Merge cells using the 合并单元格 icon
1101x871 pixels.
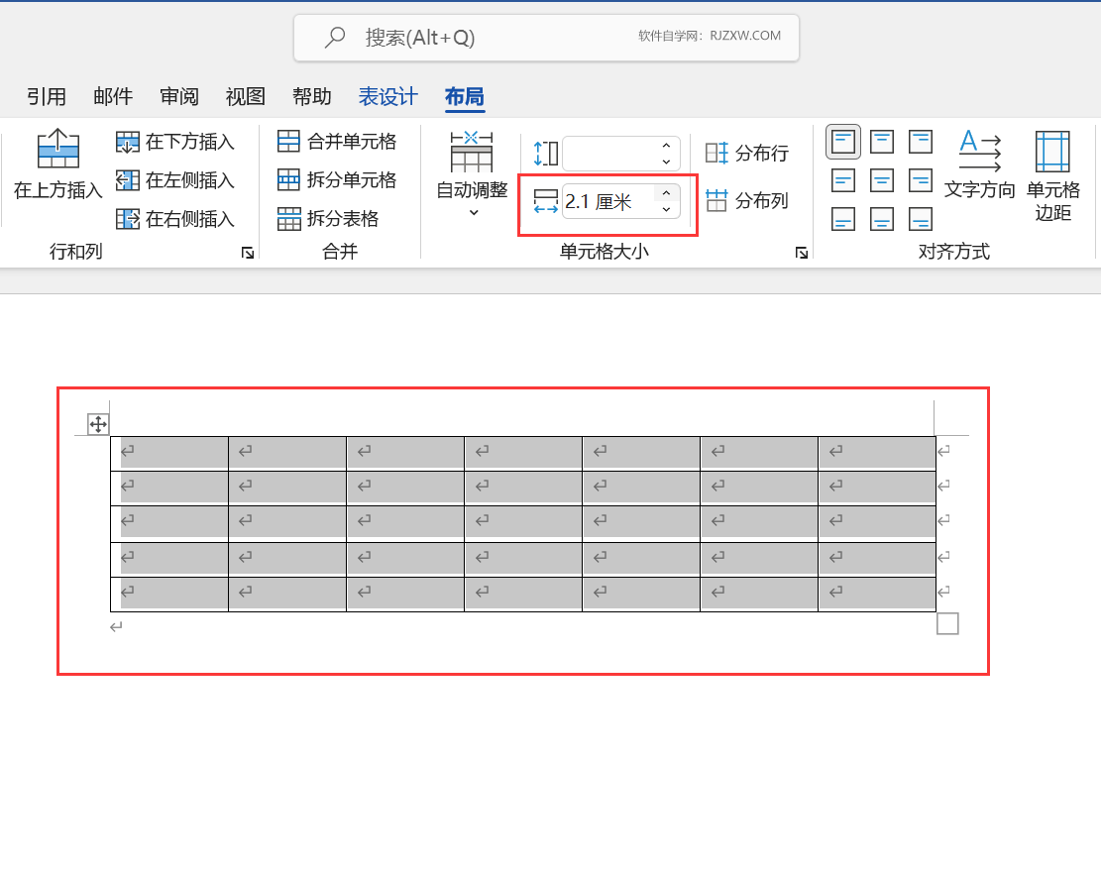coord(288,142)
